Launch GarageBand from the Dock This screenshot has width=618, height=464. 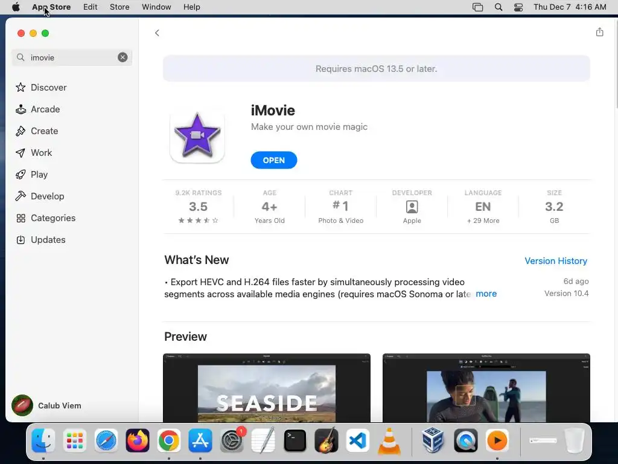pos(327,440)
